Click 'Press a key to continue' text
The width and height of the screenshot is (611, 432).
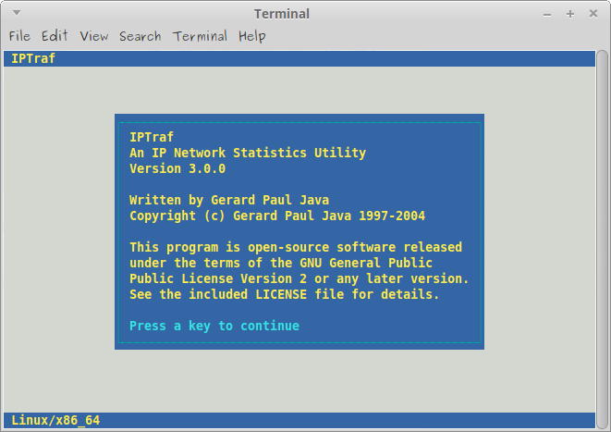(x=214, y=326)
